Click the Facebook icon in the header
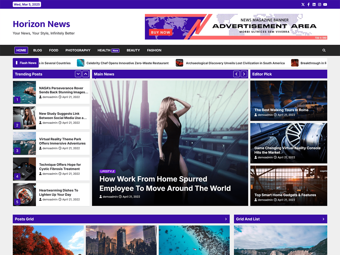 point(309,4)
